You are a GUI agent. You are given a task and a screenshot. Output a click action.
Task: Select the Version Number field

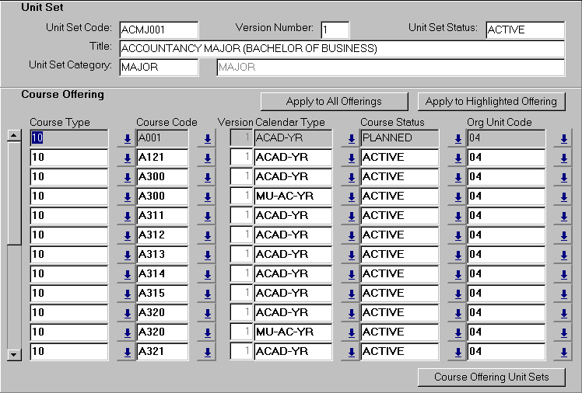tap(335, 30)
